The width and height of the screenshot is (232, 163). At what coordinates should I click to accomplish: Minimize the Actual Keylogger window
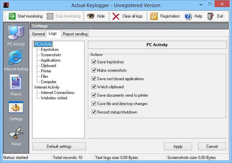[x=201, y=4]
